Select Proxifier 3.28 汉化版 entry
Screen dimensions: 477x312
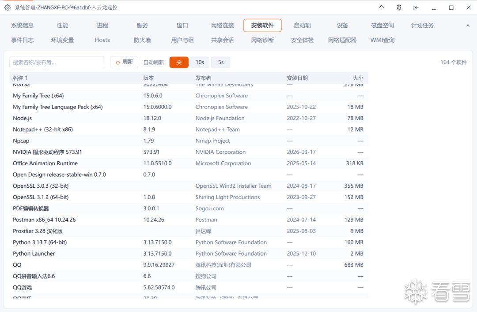point(189,231)
